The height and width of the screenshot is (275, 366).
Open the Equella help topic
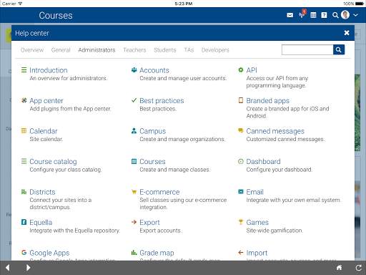pyautogui.click(x=41, y=223)
